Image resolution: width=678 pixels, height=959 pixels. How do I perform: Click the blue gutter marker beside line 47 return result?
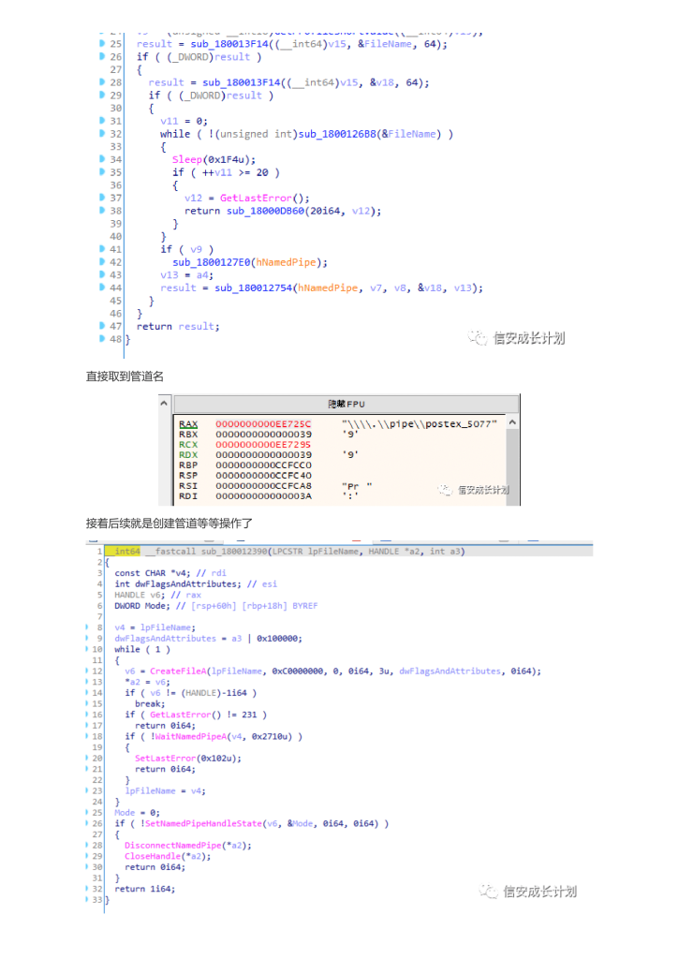[x=102, y=326]
